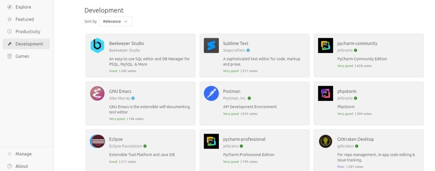Viewport: 435px width, 171px height.
Task: Open the About page
Action: click(22, 166)
